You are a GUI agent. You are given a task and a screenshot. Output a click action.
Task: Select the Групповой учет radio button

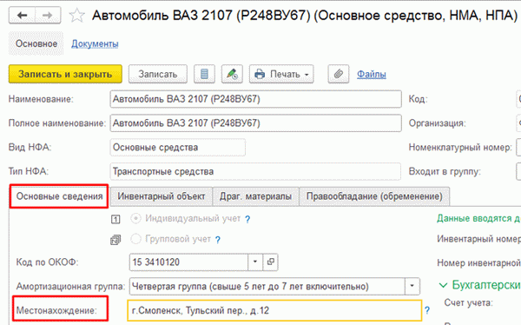(136, 239)
